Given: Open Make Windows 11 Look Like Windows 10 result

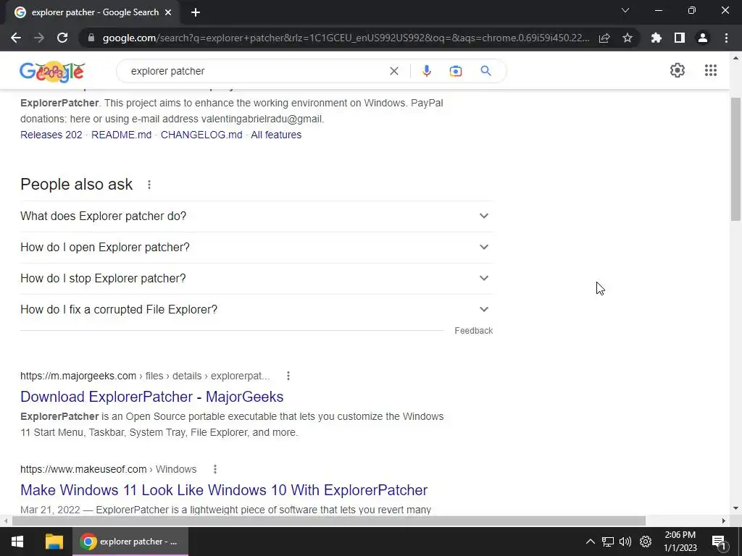Looking at the screenshot, I should pos(224,490).
